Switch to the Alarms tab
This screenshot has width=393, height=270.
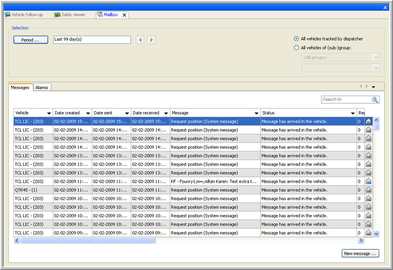[x=42, y=87]
